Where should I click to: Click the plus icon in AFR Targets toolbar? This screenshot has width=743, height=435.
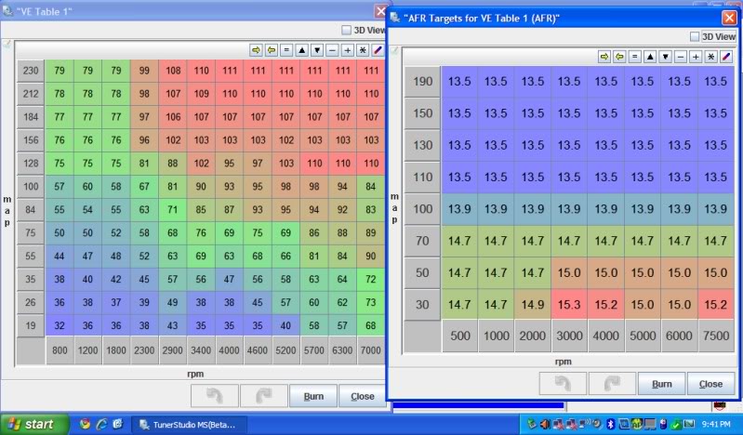(x=696, y=57)
